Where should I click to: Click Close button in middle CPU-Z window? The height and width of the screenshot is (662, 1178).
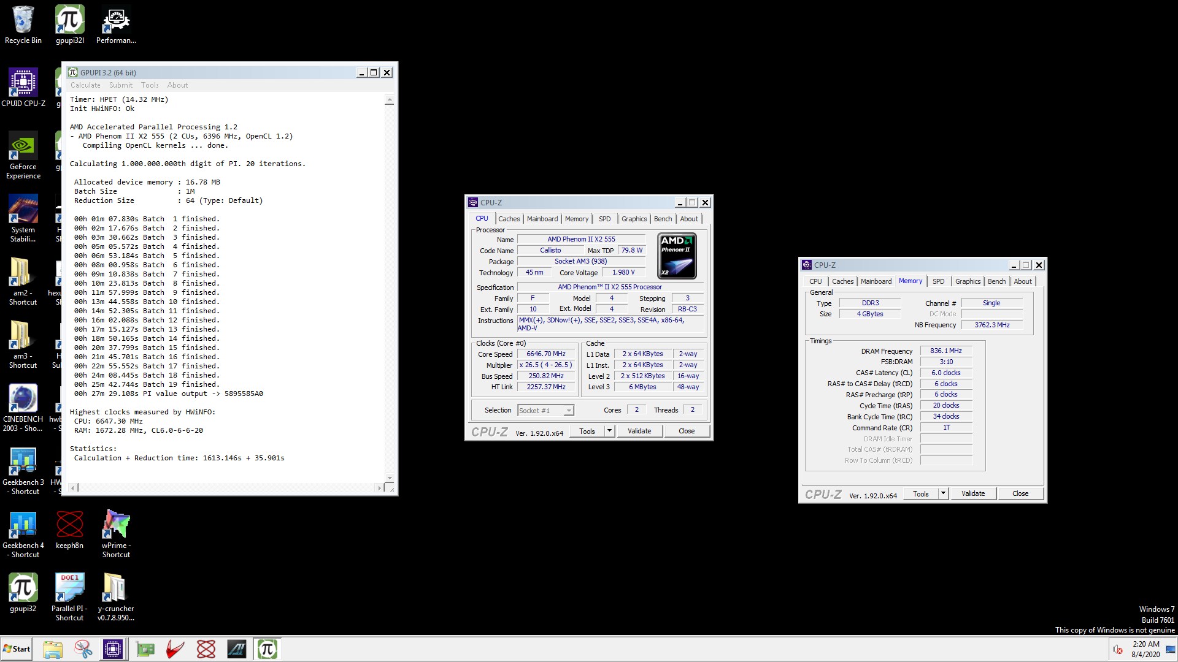point(687,431)
